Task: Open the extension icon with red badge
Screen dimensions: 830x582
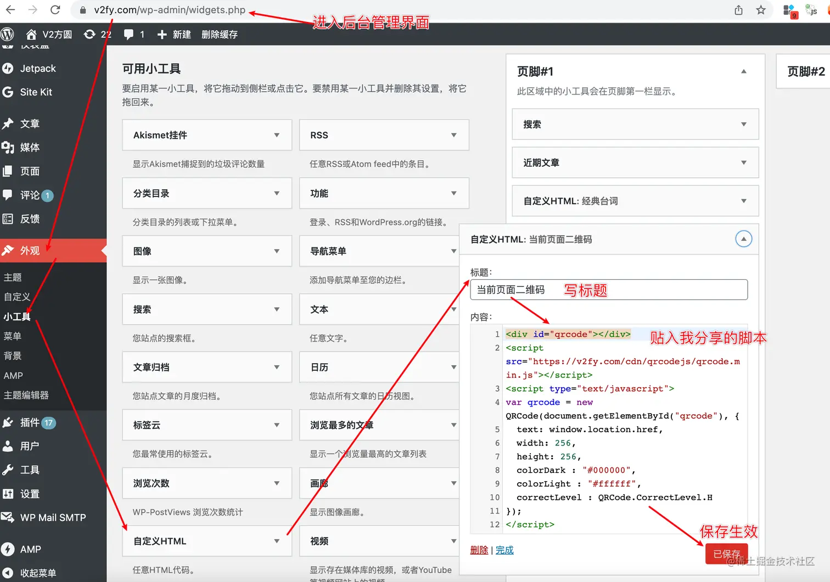Action: coord(789,11)
